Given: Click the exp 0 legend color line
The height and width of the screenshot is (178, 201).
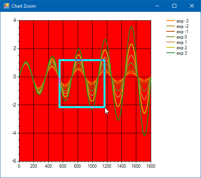Looking at the screenshot, I should tap(171, 37).
